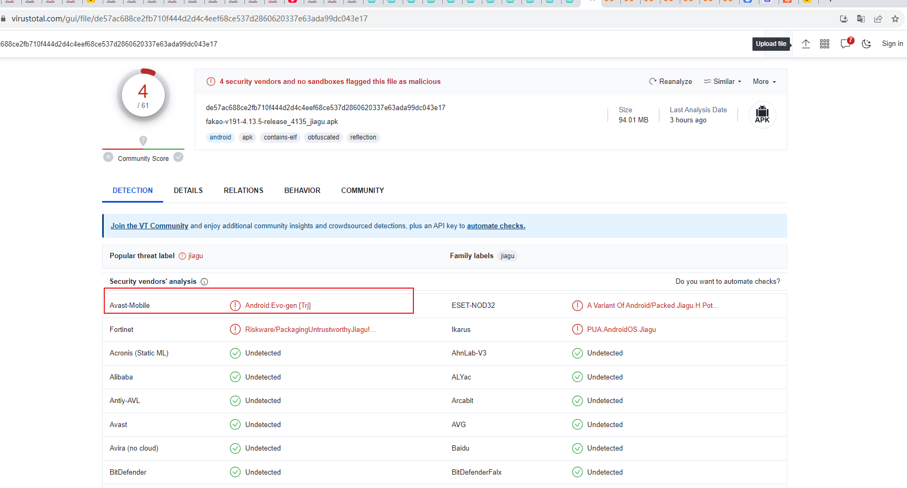Screen dimensions: 907x488
Task: Click alert icon in Ikarus row
Action: click(578, 329)
